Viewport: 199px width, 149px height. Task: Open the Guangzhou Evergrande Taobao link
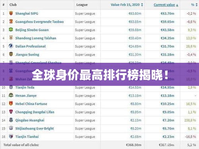pyautogui.click(x=39, y=22)
